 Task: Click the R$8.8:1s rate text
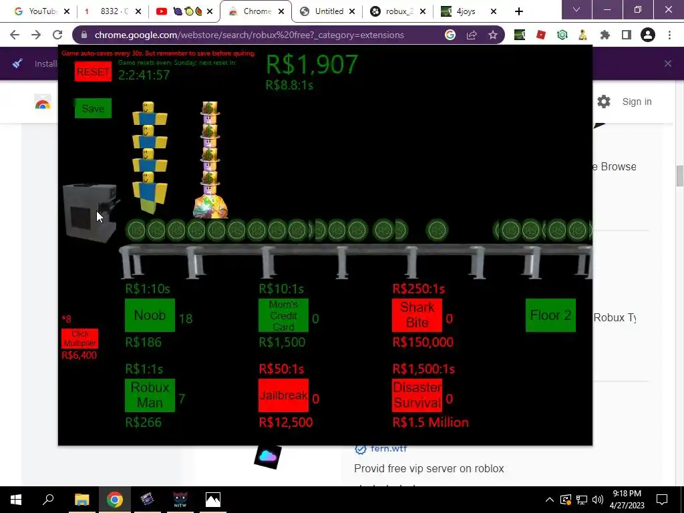coord(290,85)
